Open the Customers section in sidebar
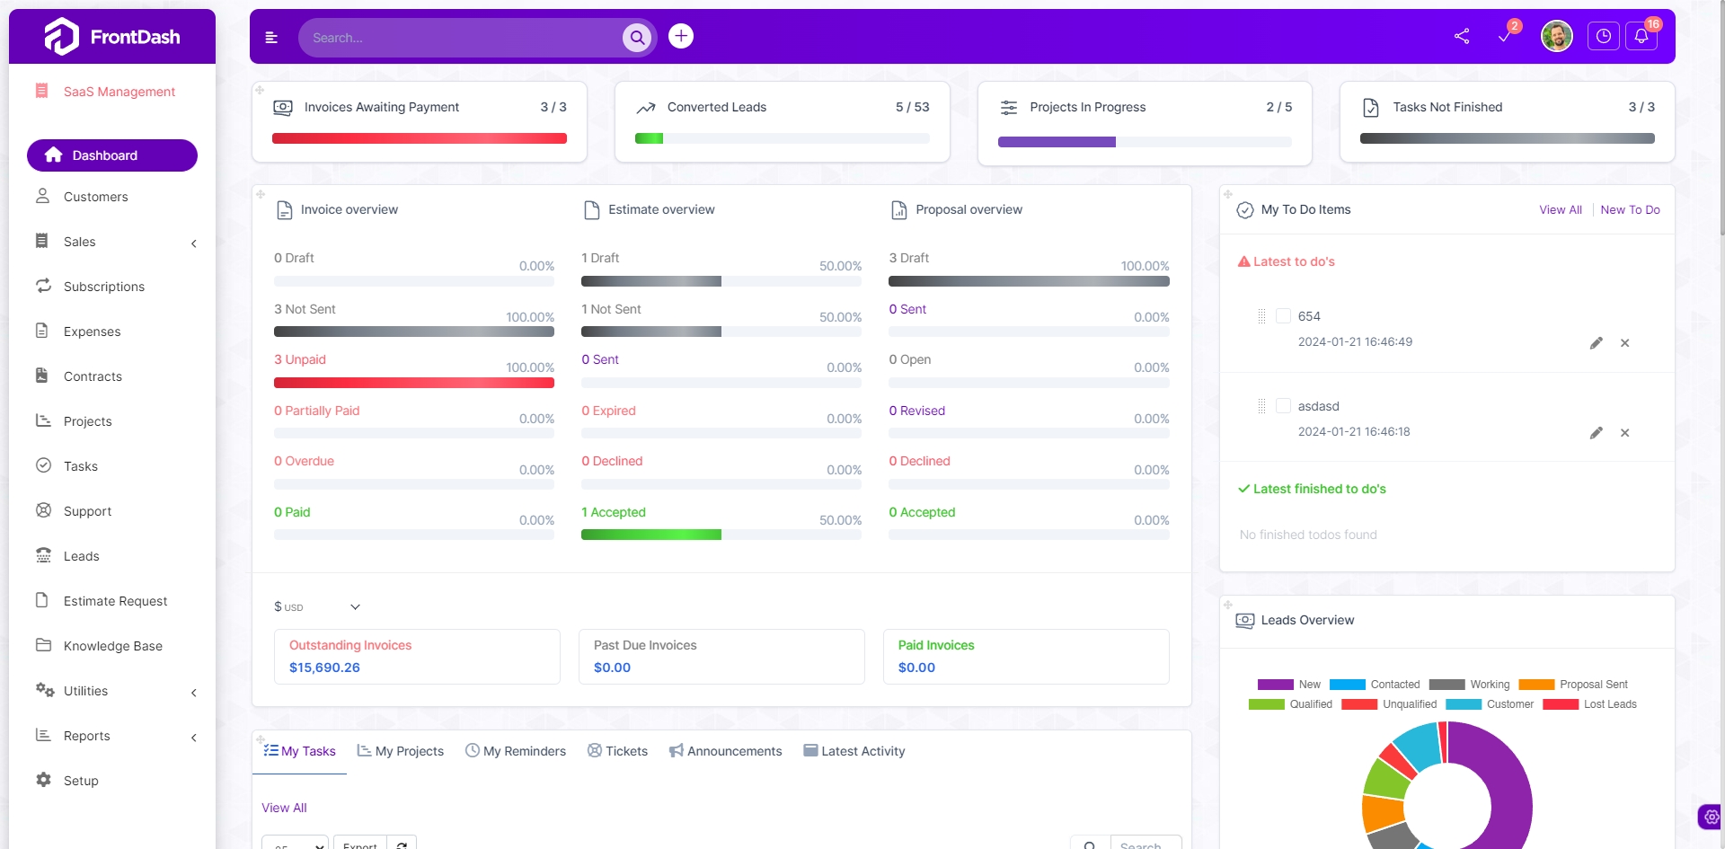Screen dimensions: 1725x849 [94, 197]
